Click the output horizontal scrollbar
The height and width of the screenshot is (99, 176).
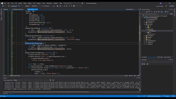[46, 92]
